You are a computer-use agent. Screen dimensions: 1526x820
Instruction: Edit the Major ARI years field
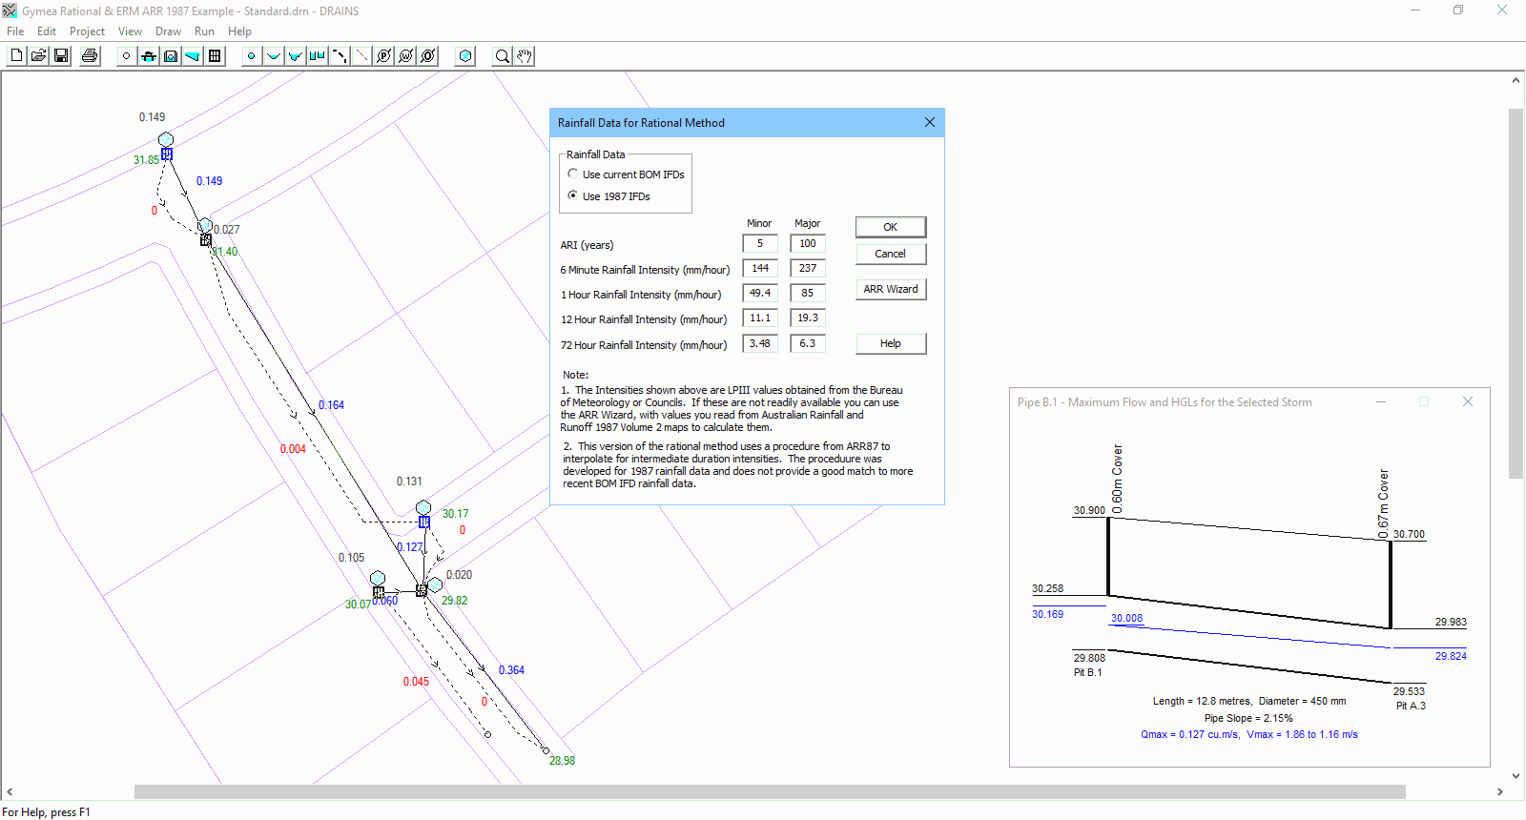[x=808, y=243]
